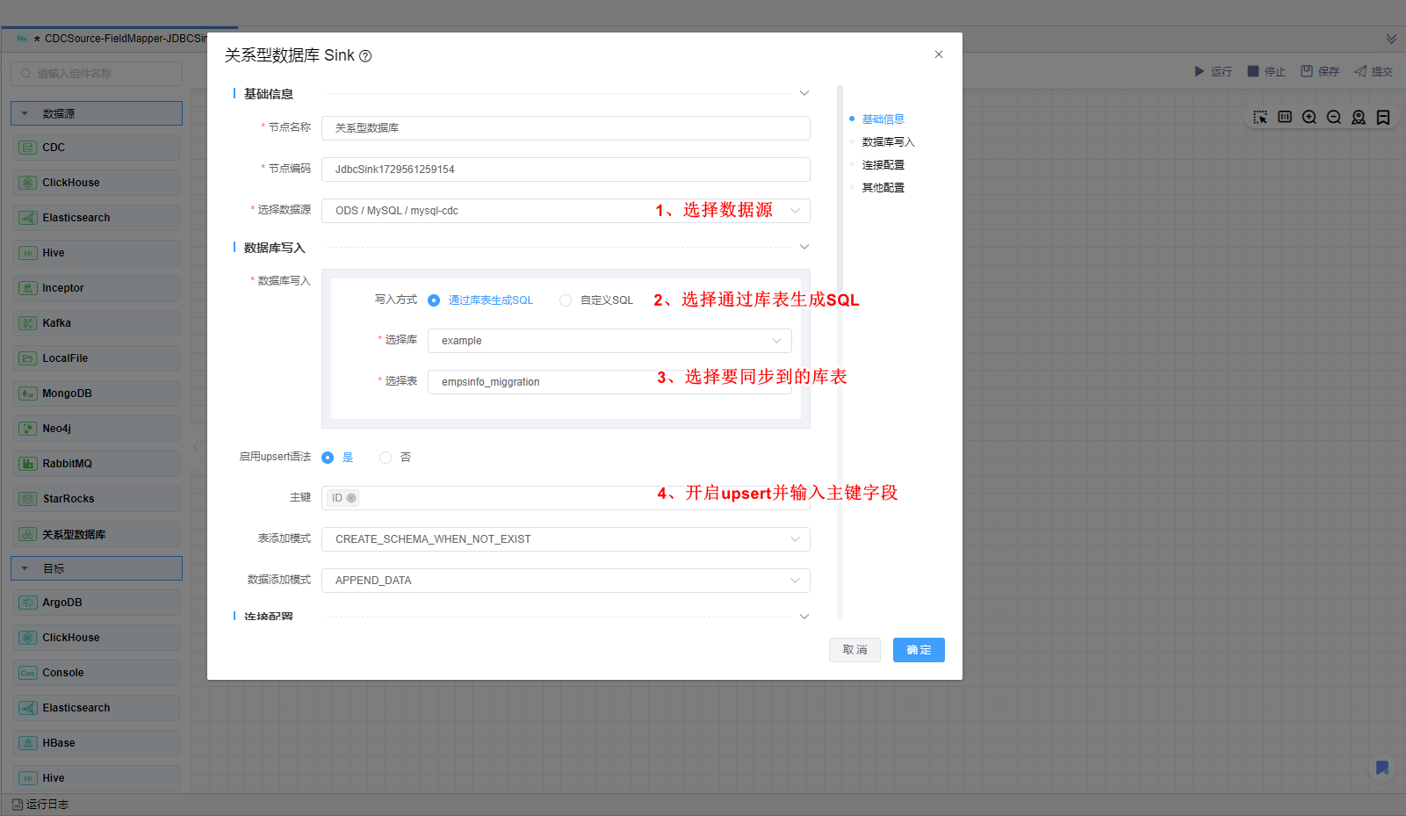Screen dimensions: 1406x816
Task: Click the 确定 confirm button
Action: (x=918, y=650)
